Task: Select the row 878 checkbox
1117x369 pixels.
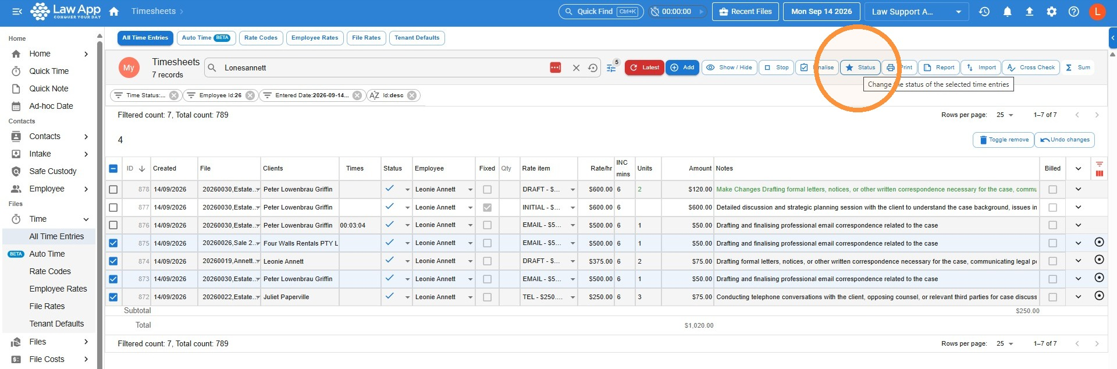Action: [113, 190]
